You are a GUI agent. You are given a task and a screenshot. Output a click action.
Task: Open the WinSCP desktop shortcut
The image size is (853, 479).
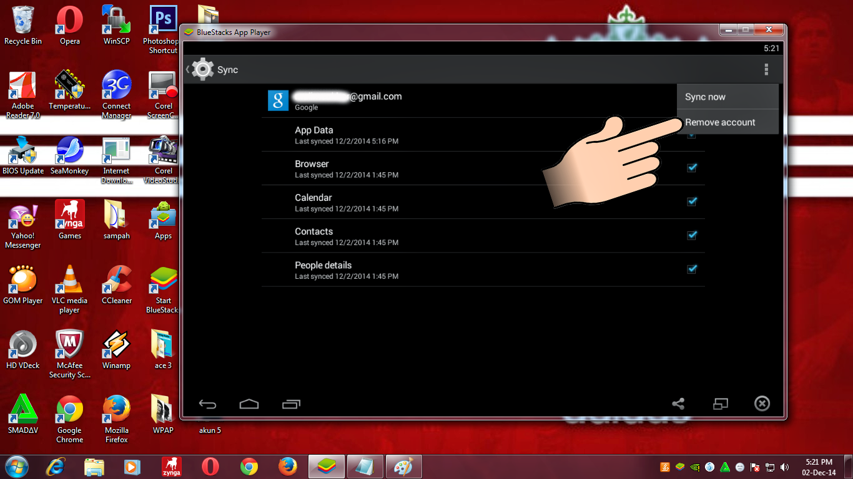[x=116, y=26]
